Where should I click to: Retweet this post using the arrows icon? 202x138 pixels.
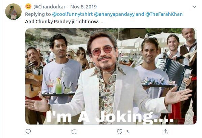[x=74, y=132]
